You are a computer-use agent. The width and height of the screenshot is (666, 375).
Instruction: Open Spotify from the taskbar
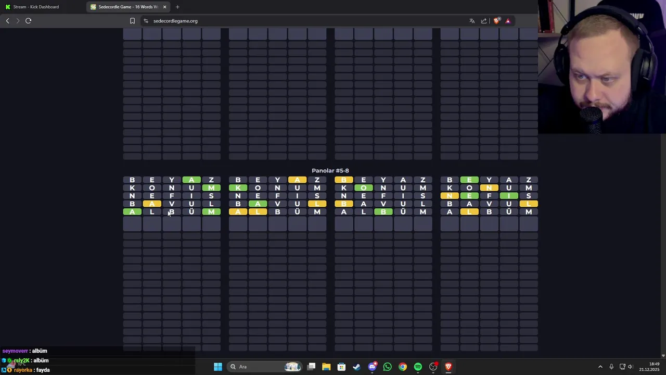click(418, 367)
